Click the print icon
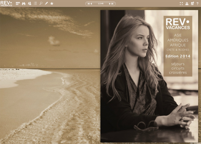This screenshot has height=144, width=201. click(x=187, y=3)
